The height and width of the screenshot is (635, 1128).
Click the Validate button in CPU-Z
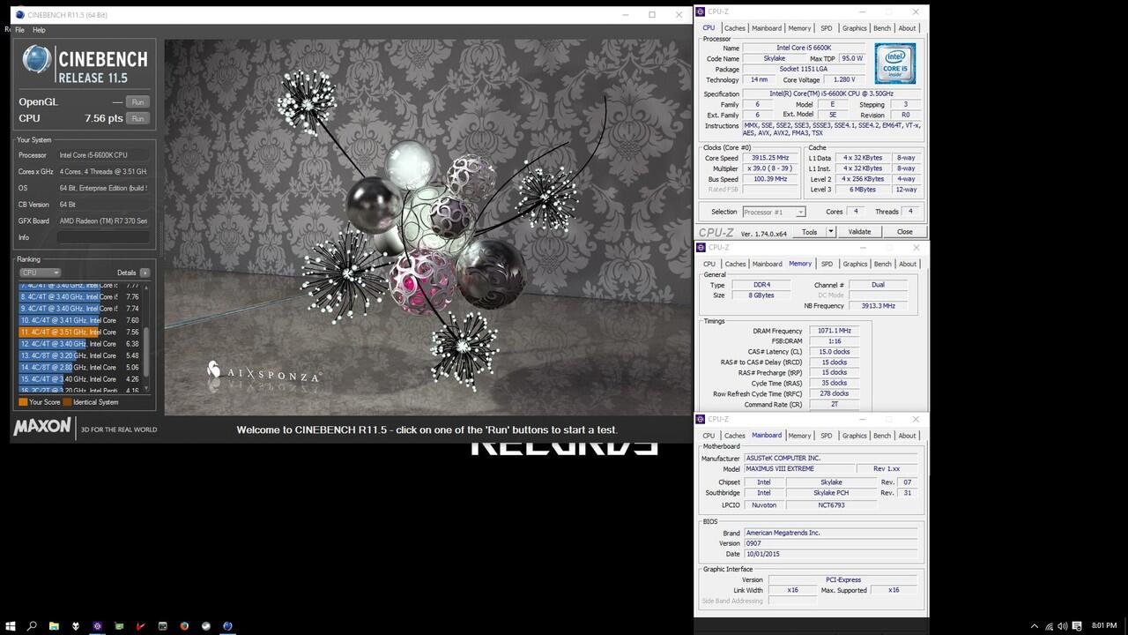click(859, 232)
